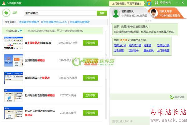The width and height of the screenshot is (187, 125).
Task: Click 立即修复 for 打开对话框左侧图标被篡改
Action: click(90, 95)
